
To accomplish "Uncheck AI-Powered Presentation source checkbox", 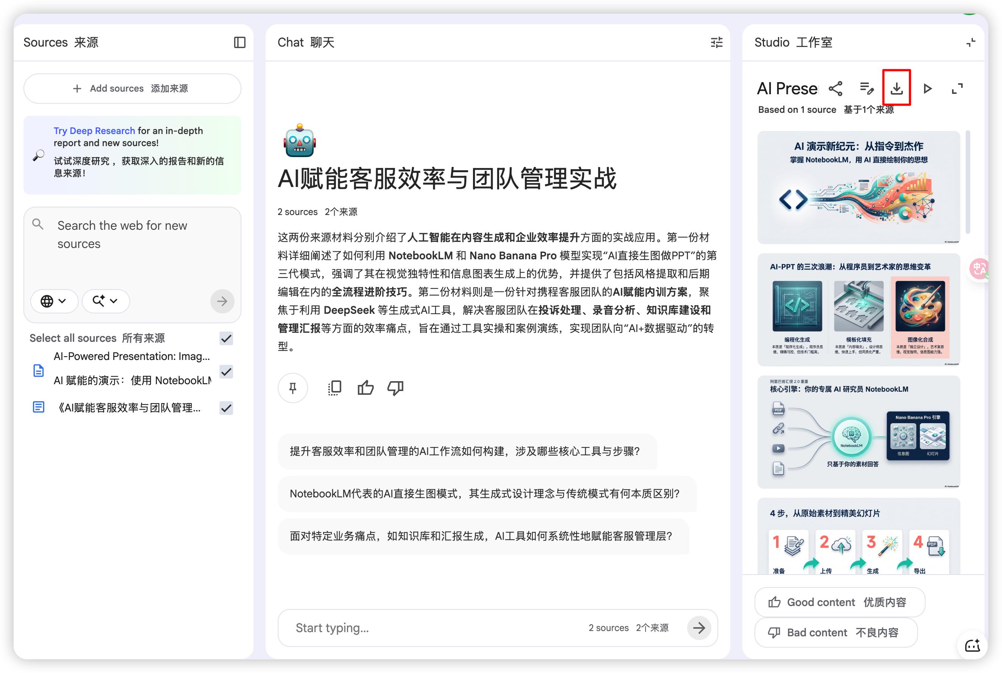I will click(226, 371).
